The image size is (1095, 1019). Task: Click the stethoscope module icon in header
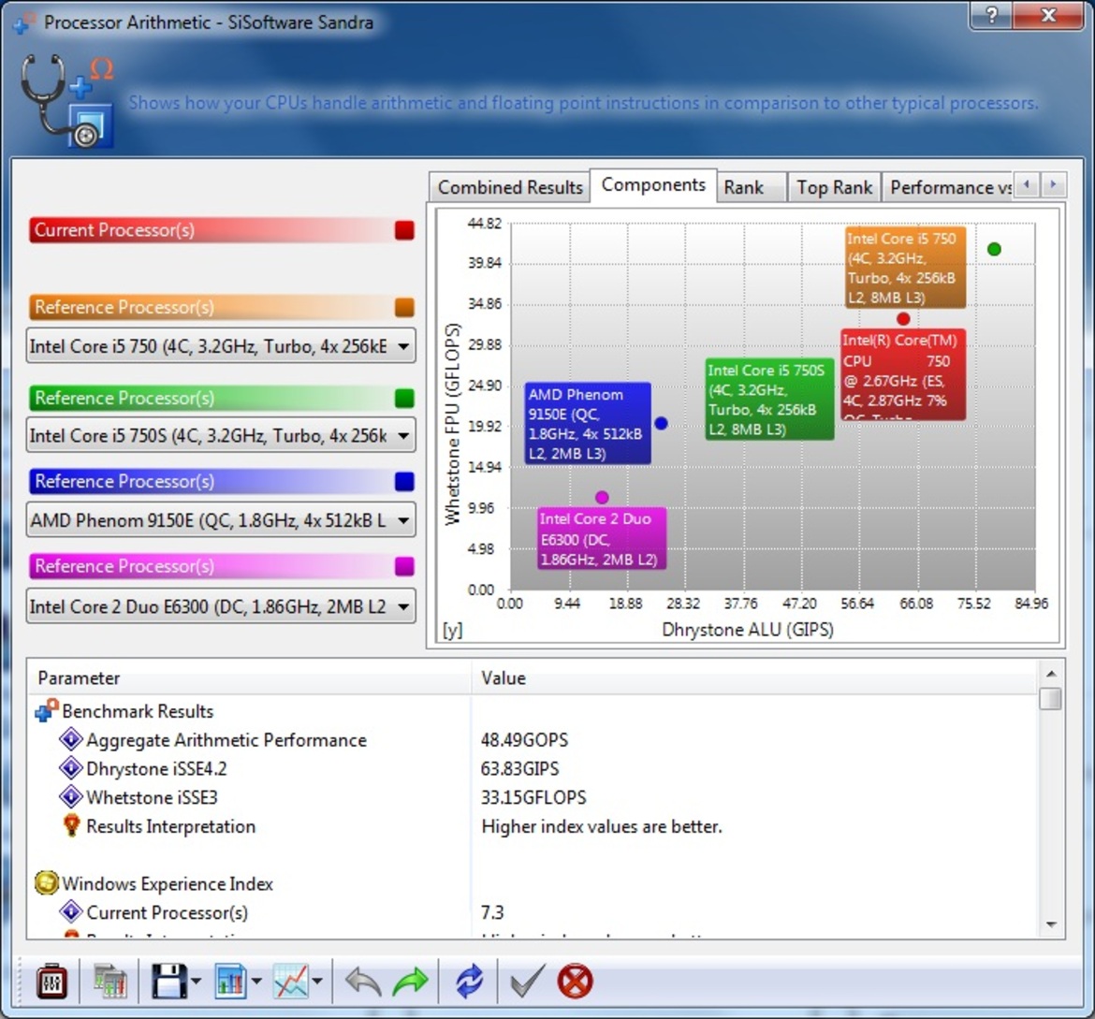[x=66, y=101]
